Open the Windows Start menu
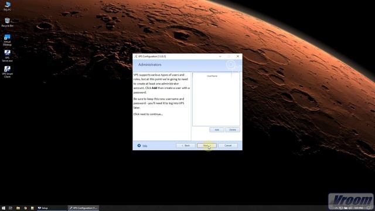The height and width of the screenshot is (211, 375). click(x=4, y=208)
